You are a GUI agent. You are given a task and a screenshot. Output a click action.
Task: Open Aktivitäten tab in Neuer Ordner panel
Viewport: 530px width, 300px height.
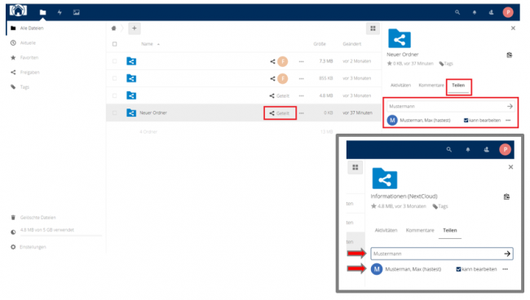pos(400,85)
